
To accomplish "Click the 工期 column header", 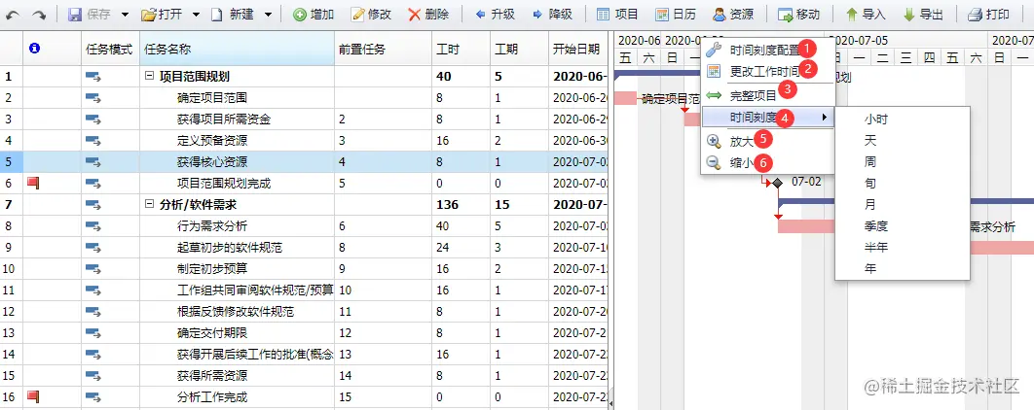I will pos(519,49).
